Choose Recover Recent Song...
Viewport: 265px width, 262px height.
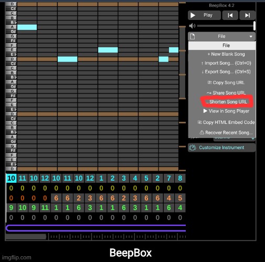pos(226,132)
